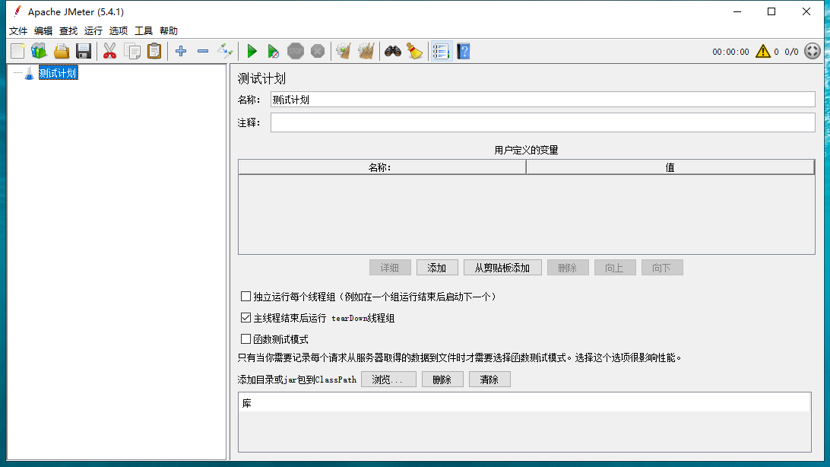Start the test with green play icon
Screen dimensions: 830x467
coord(252,52)
